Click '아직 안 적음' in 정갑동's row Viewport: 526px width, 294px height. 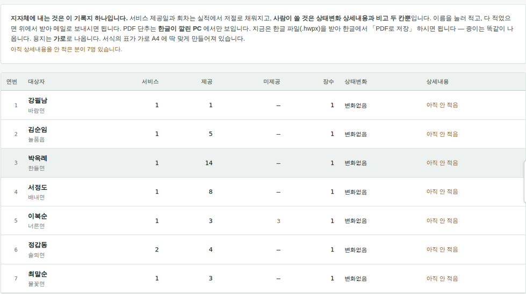(x=442, y=249)
